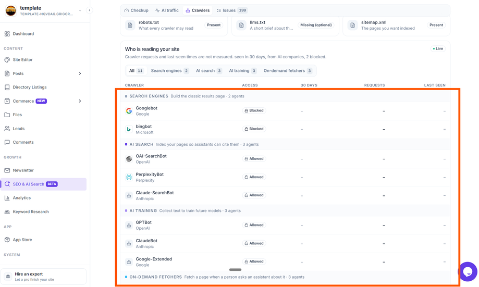
Task: Open Keyword Research icon
Action: pyautogui.click(x=7, y=211)
